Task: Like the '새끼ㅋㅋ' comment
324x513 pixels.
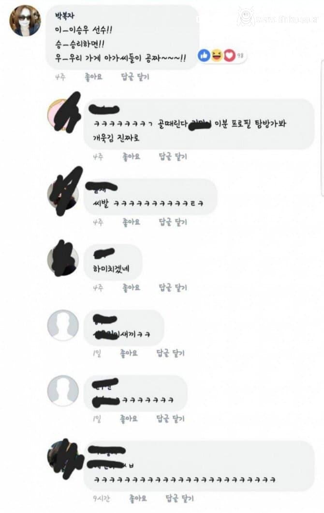Action: [x=129, y=353]
